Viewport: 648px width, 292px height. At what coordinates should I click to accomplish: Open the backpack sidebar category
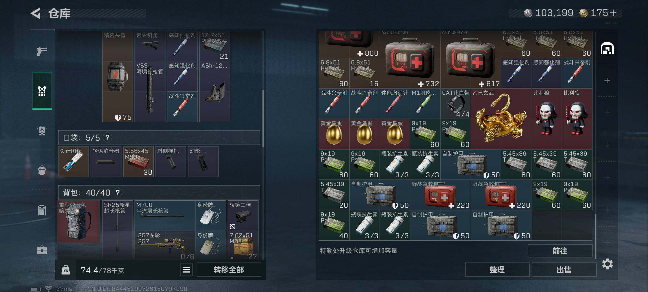click(x=42, y=170)
